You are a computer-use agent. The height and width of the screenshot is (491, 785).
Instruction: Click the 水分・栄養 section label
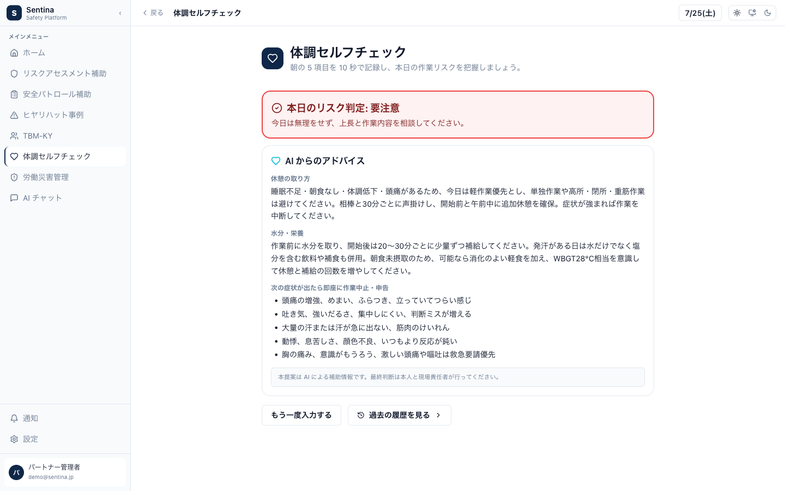tap(287, 233)
